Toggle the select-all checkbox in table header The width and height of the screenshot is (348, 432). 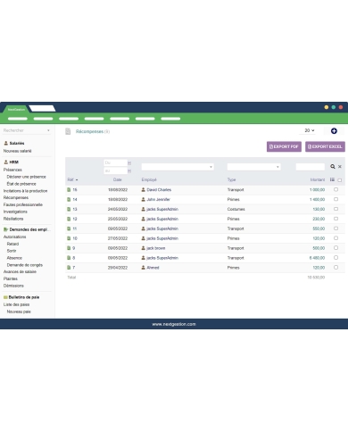340,180
